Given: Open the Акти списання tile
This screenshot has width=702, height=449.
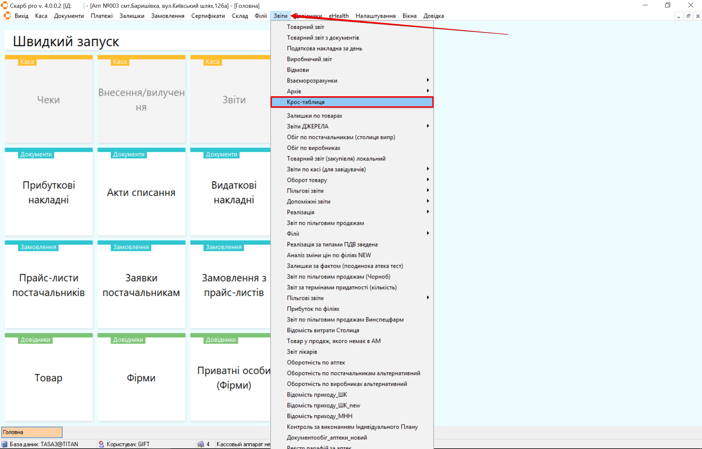Looking at the screenshot, I should [x=141, y=192].
